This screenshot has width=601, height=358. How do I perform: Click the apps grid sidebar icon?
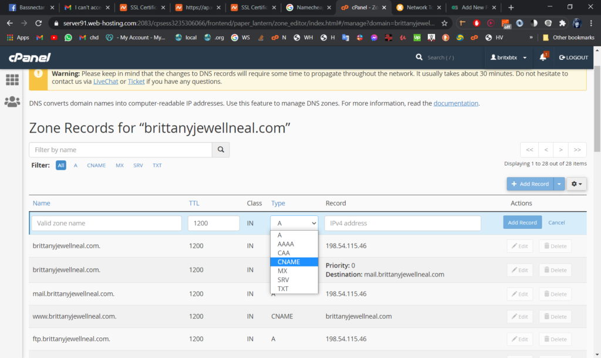click(x=12, y=80)
